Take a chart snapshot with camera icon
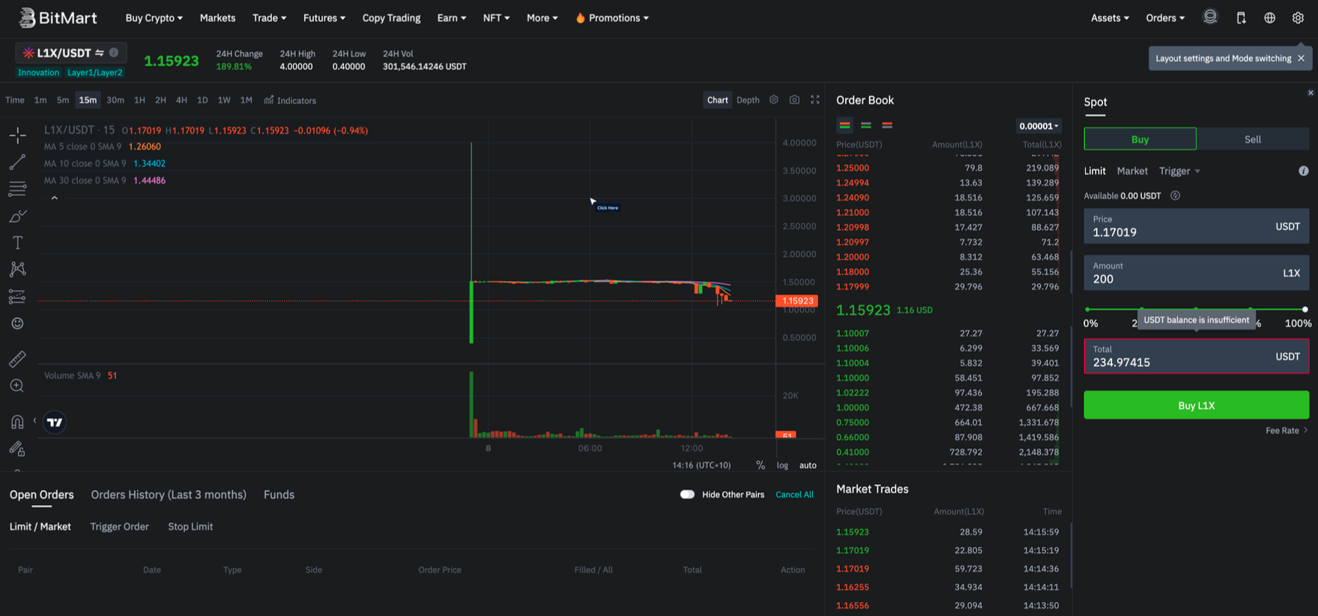Screen dimensions: 1318x616 (794, 100)
